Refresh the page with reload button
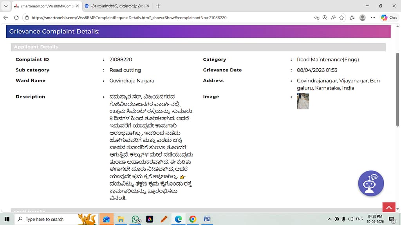This screenshot has height=225, width=401. click(16, 18)
